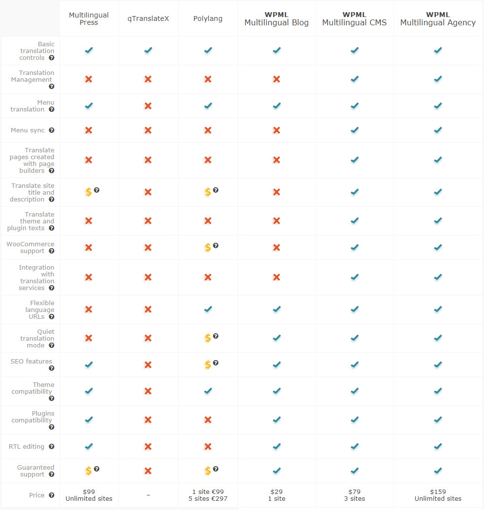This screenshot has width=484, height=510.
Task: Open the Multilingual Press column header
Action: tap(89, 18)
